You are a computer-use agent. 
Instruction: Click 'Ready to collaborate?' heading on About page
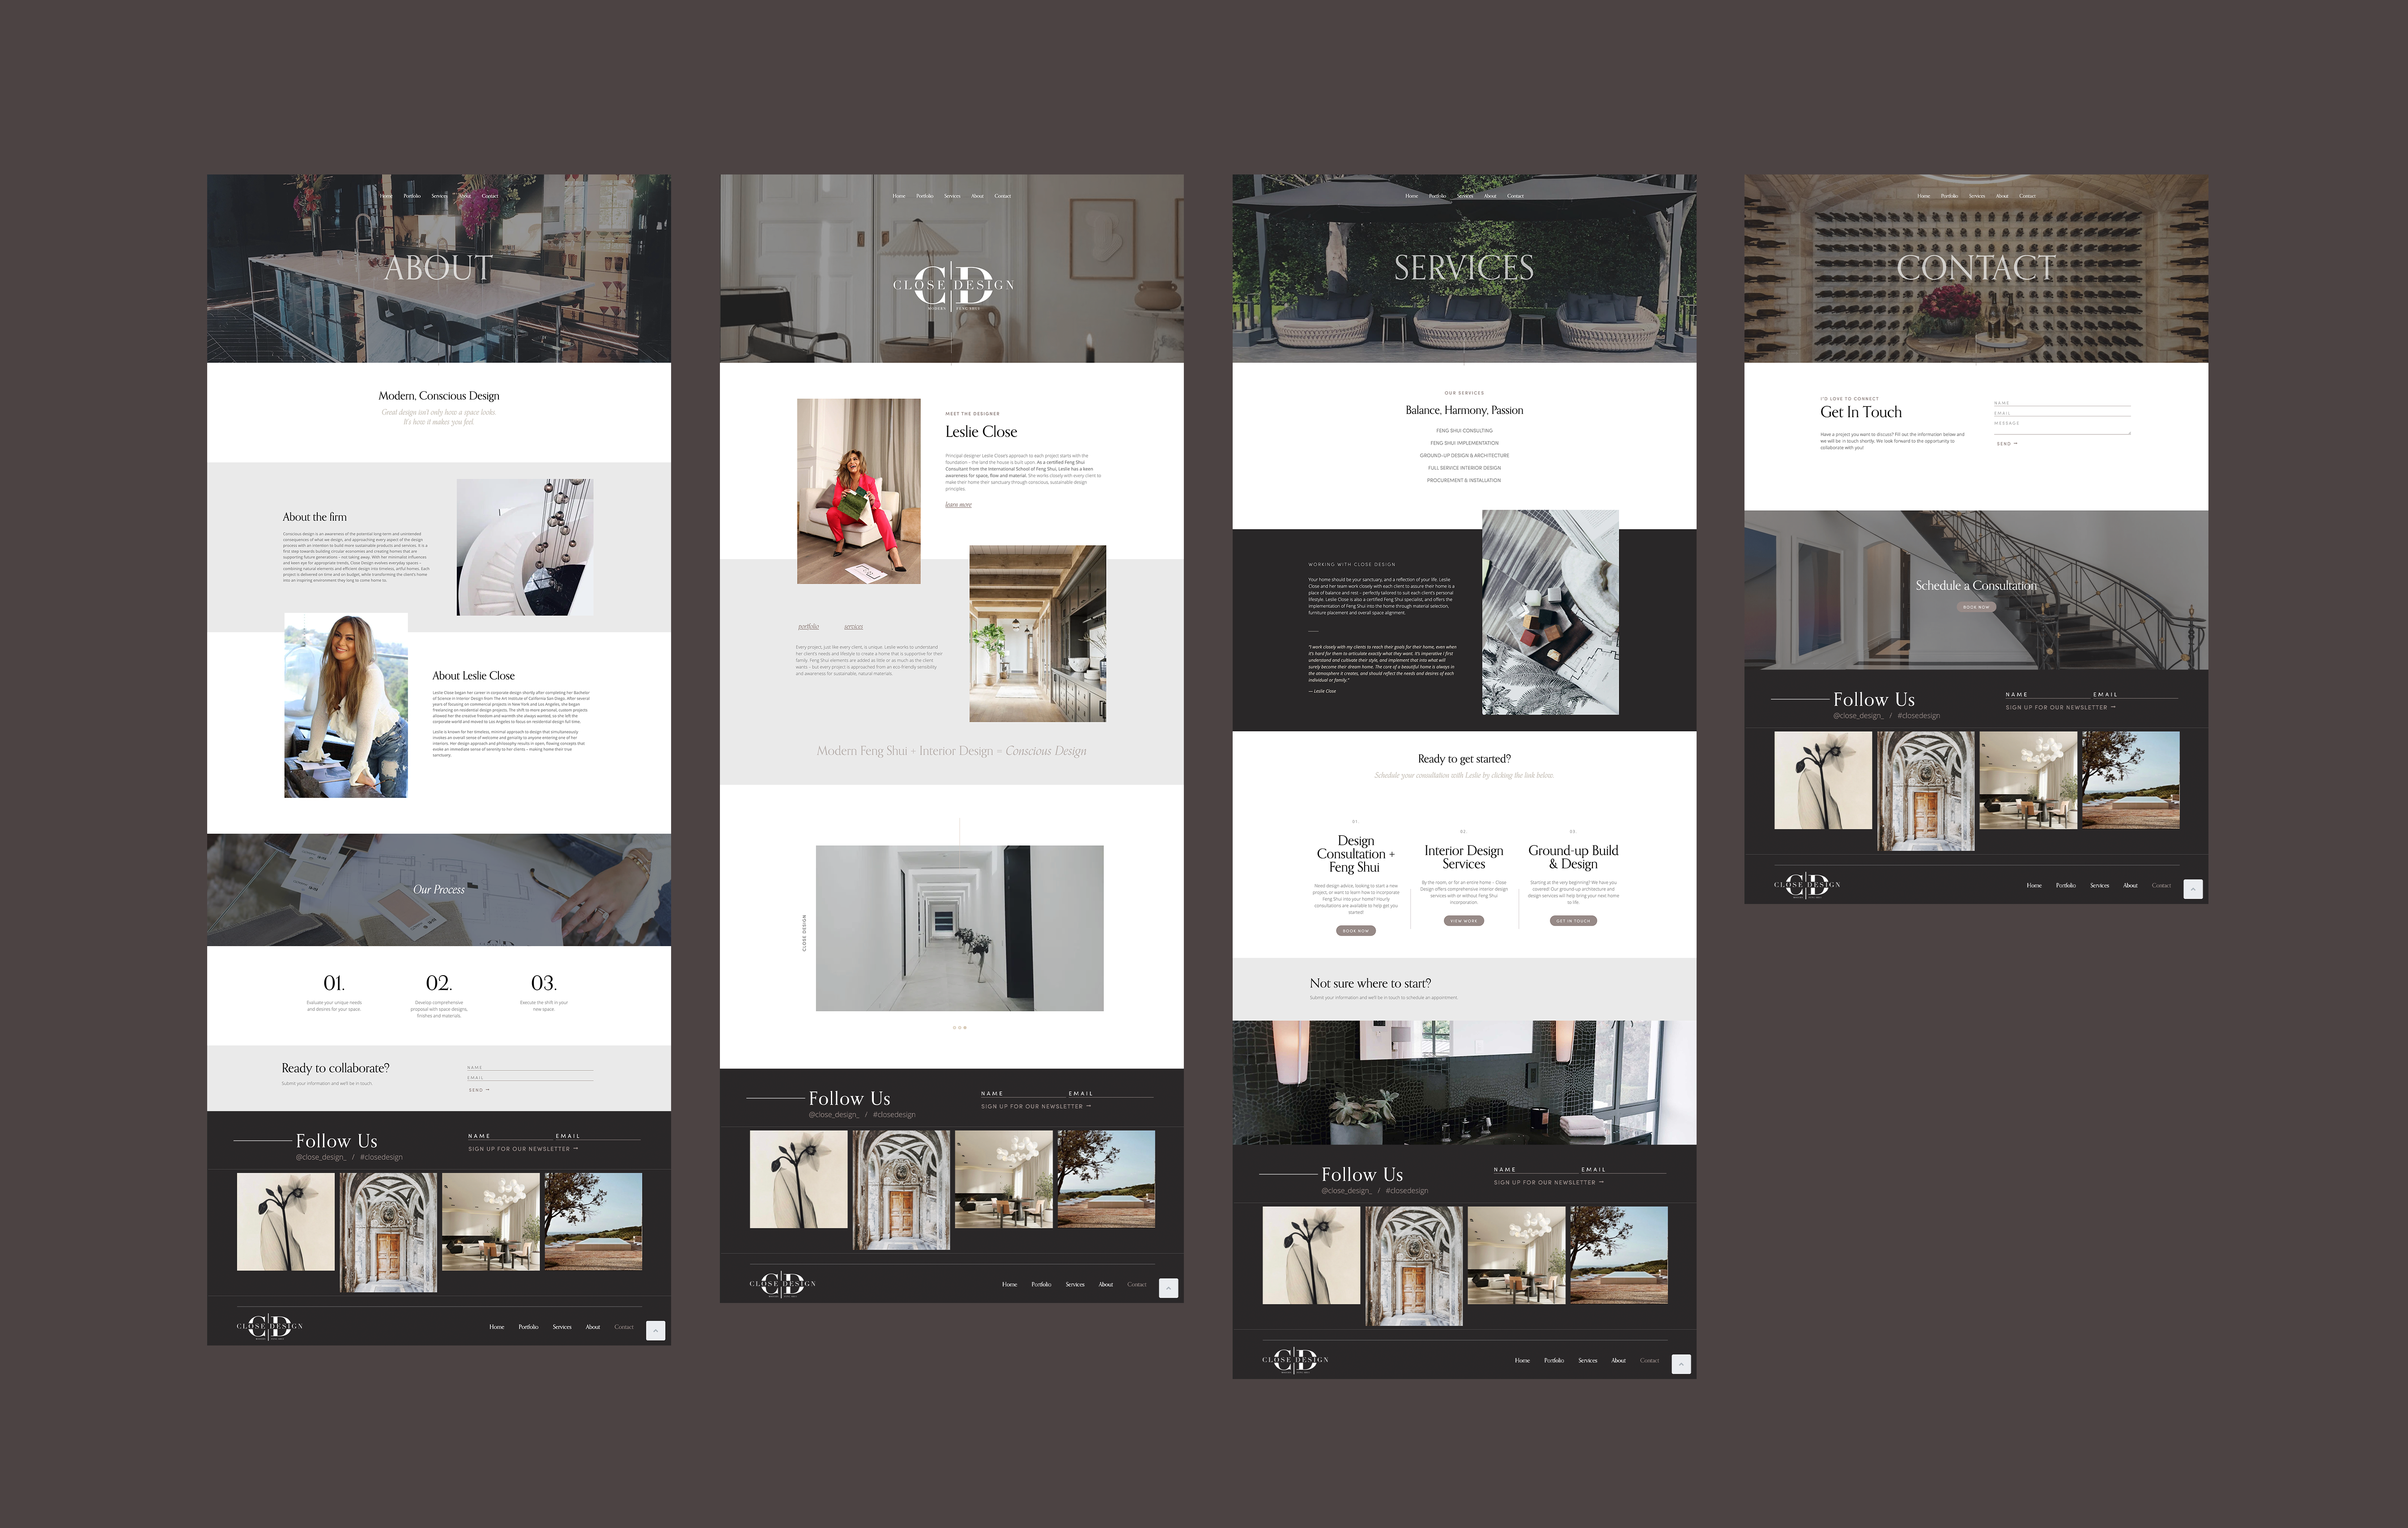tap(335, 1068)
